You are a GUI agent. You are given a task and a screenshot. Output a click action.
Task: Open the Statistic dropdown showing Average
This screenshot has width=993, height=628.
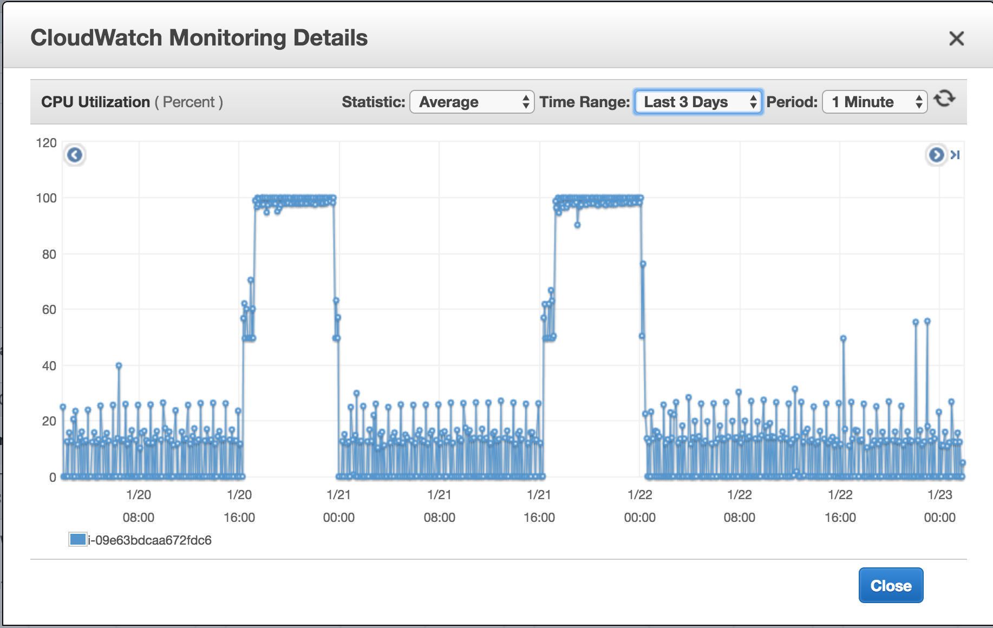472,102
